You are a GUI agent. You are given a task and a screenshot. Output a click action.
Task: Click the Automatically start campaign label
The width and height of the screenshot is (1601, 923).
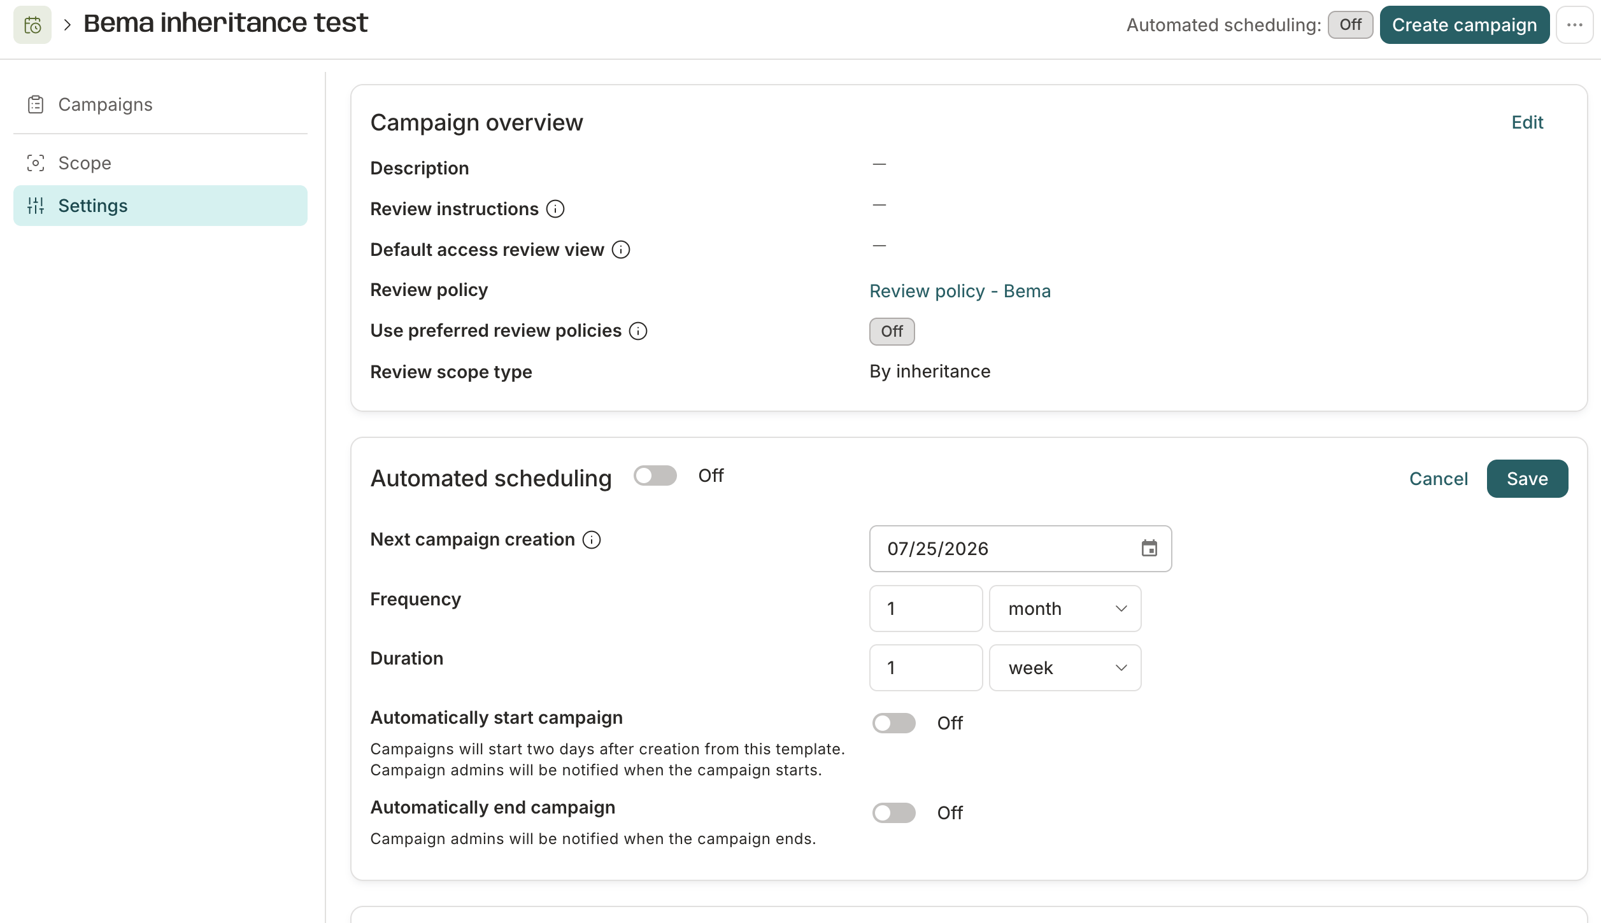(496, 718)
